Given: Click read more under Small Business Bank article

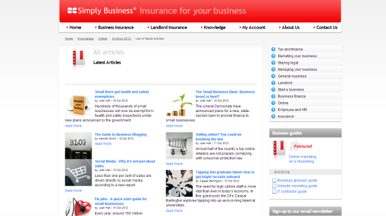Looking at the screenshot, I should 174,126.
